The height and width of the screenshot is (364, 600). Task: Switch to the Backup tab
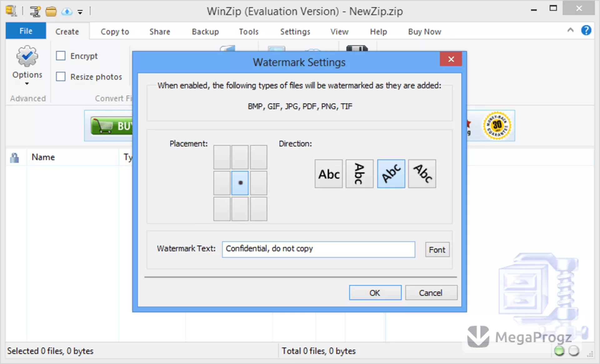tap(205, 32)
